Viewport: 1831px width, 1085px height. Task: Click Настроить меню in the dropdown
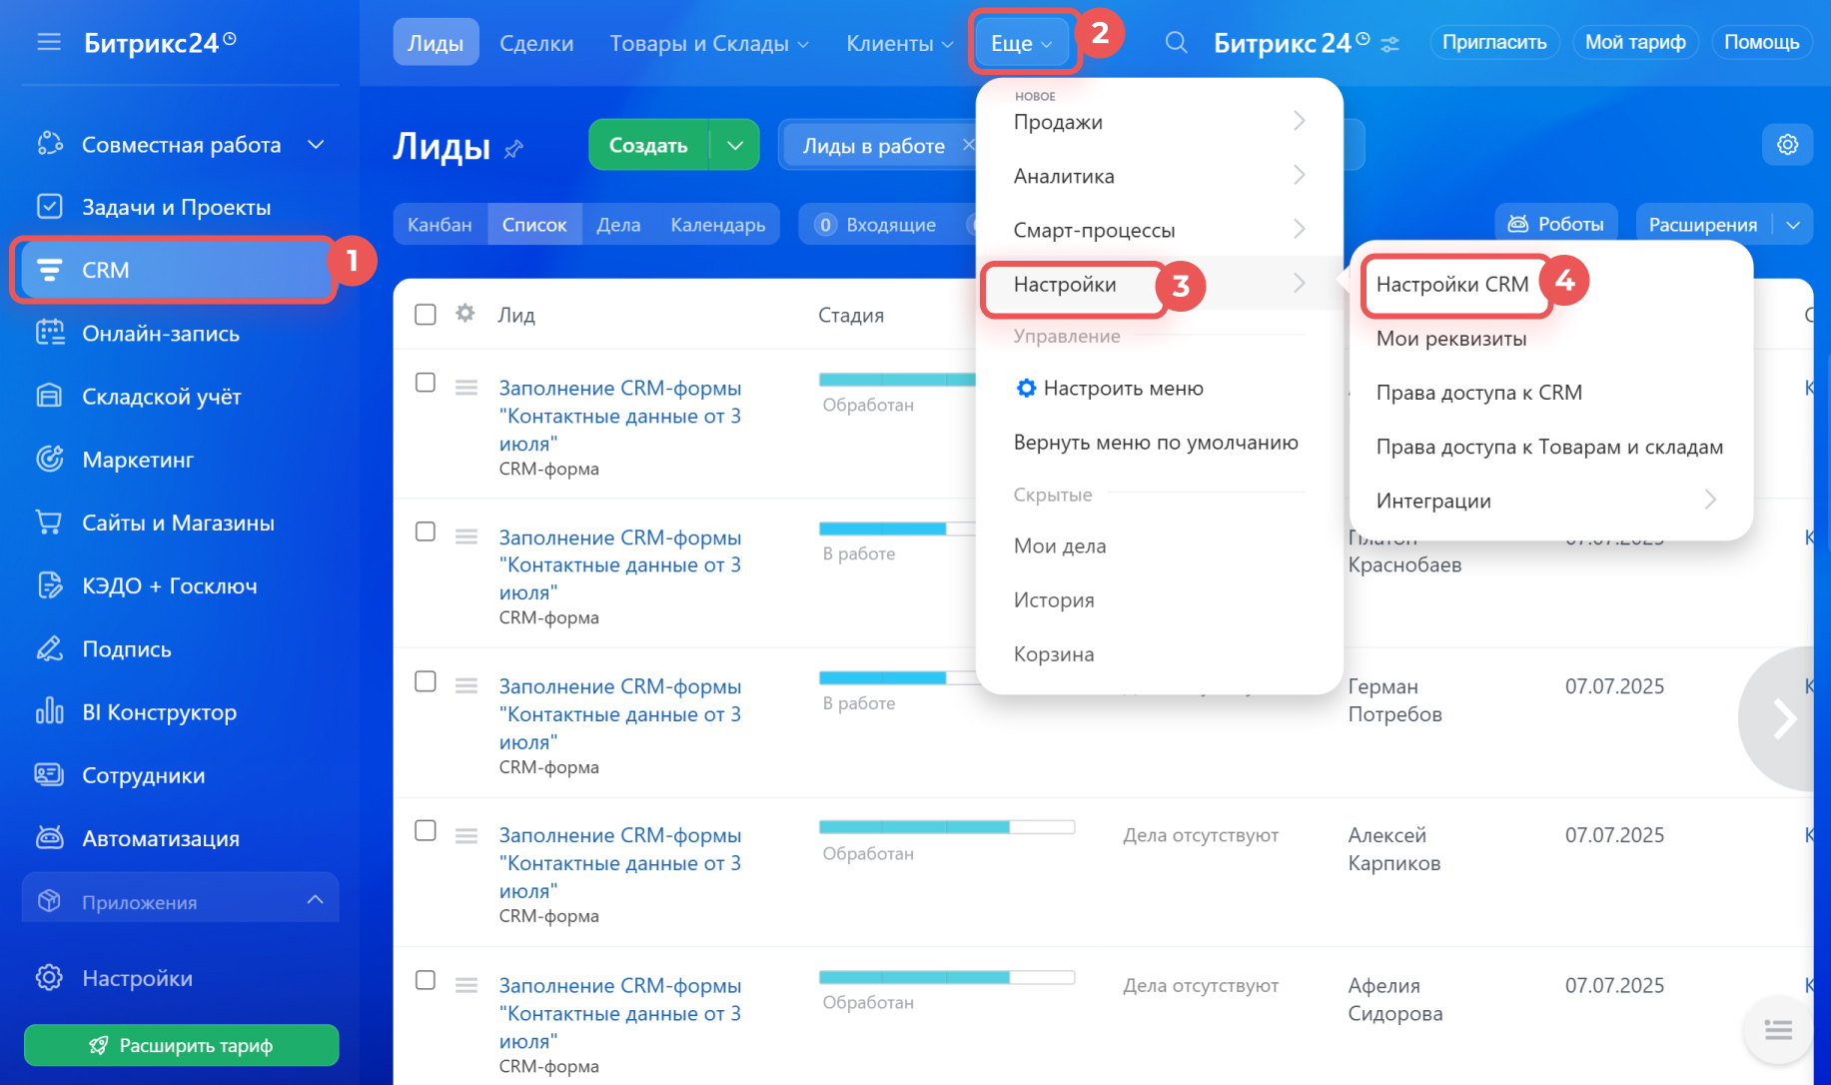[1109, 388]
